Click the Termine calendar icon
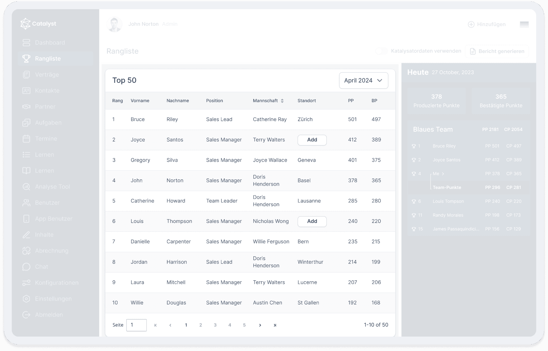548x351 pixels. [26, 139]
